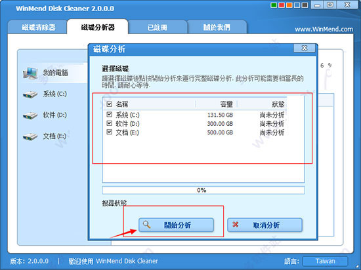
Task: Select the red color theme swatch
Action: (282, 5)
